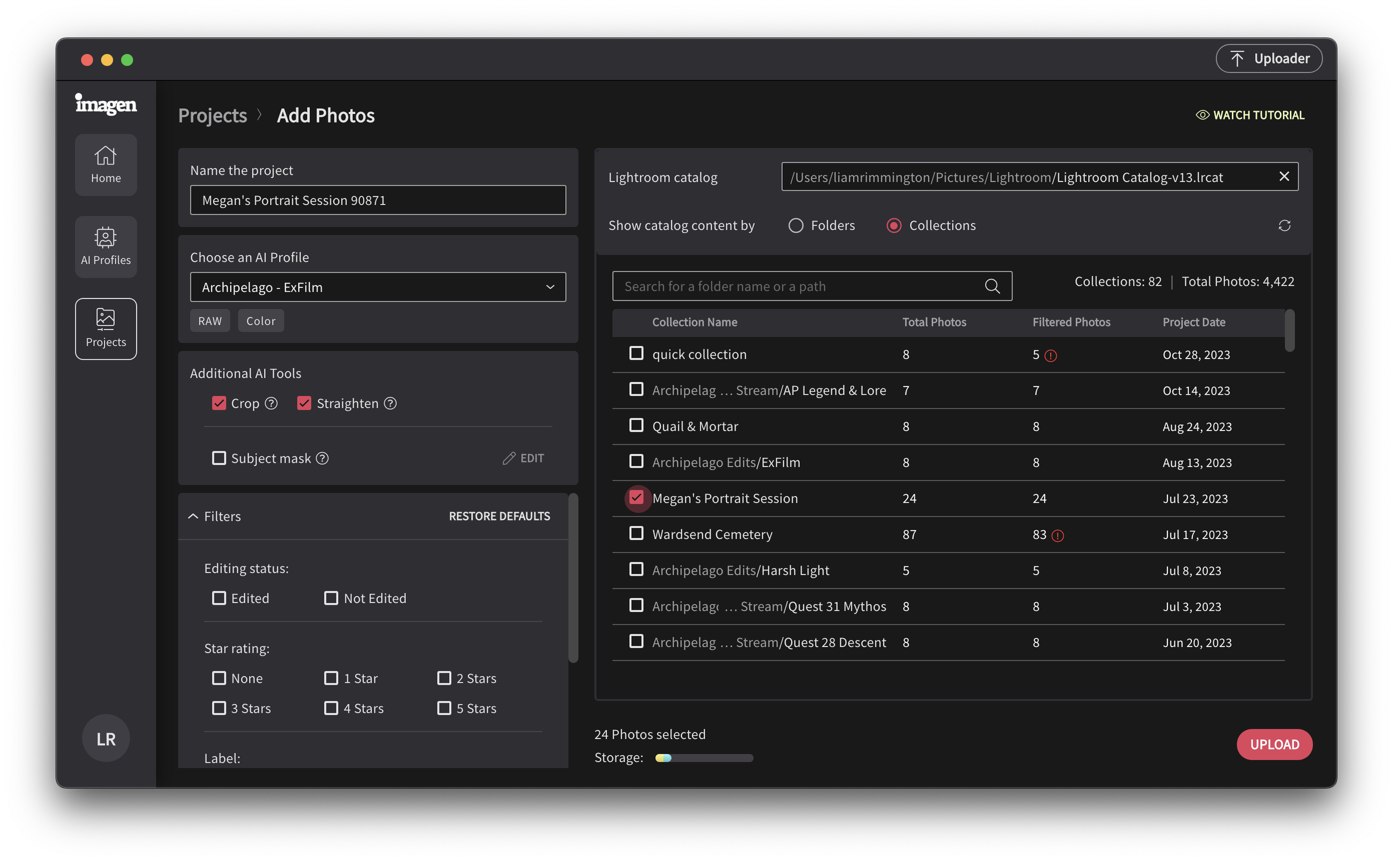Check the 1 Star filter
This screenshot has height=862, width=1393.
(332, 678)
